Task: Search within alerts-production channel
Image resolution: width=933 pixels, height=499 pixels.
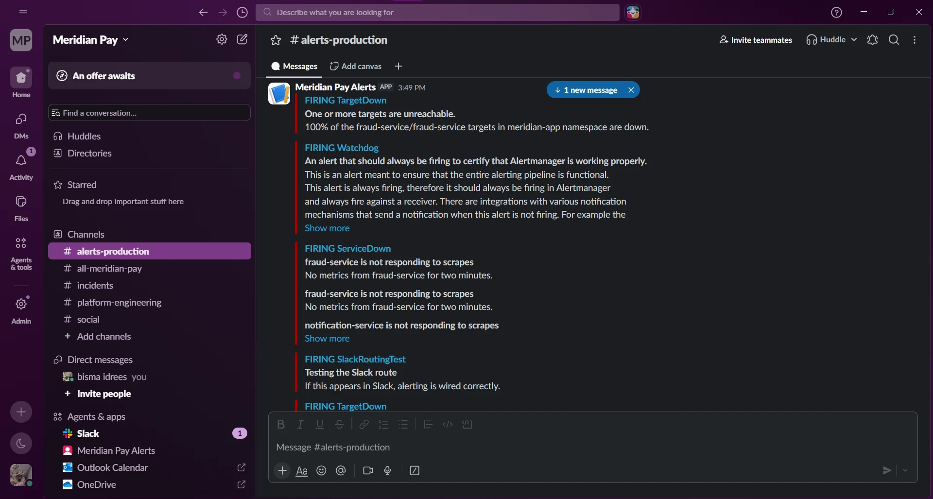Action: (x=894, y=40)
